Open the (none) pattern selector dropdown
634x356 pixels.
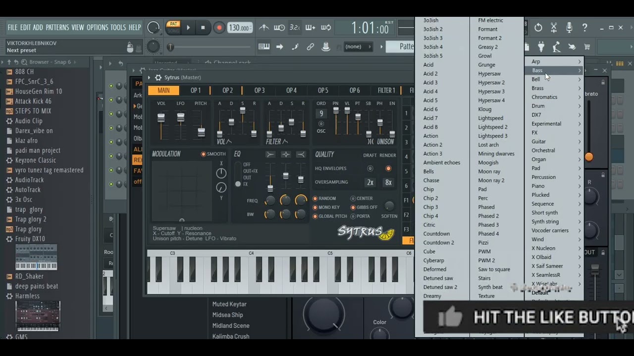[358, 46]
